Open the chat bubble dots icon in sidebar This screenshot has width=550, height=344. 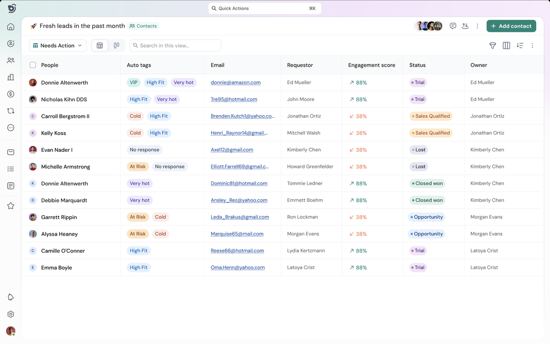click(11, 128)
